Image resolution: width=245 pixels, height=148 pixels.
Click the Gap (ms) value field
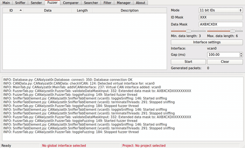click(x=223, y=55)
